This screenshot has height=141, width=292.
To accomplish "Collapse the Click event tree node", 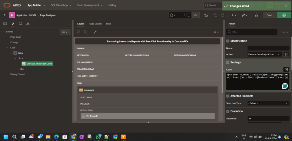I will 7,48.
